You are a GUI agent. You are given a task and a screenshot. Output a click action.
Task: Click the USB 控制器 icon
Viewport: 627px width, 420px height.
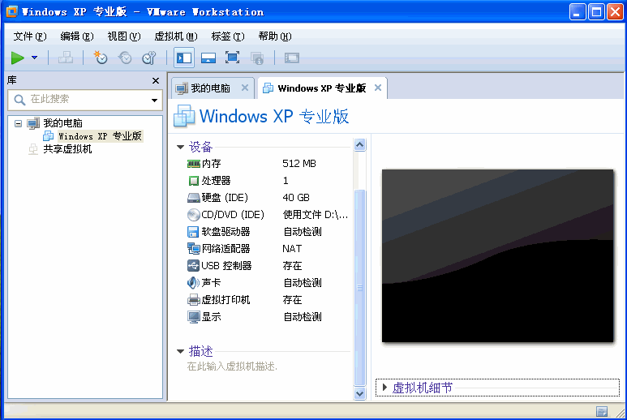tap(193, 266)
